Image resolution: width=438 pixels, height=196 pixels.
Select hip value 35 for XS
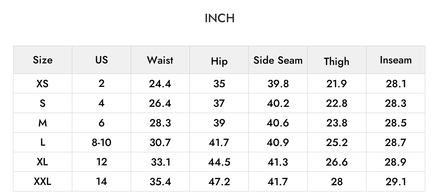[219, 84]
